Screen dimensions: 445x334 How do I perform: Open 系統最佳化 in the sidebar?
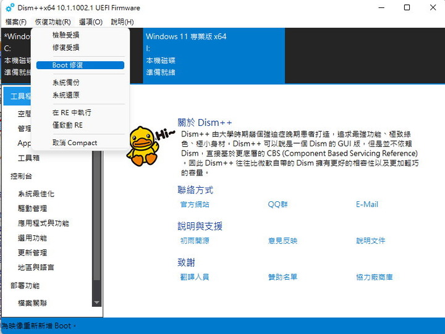click(36, 194)
